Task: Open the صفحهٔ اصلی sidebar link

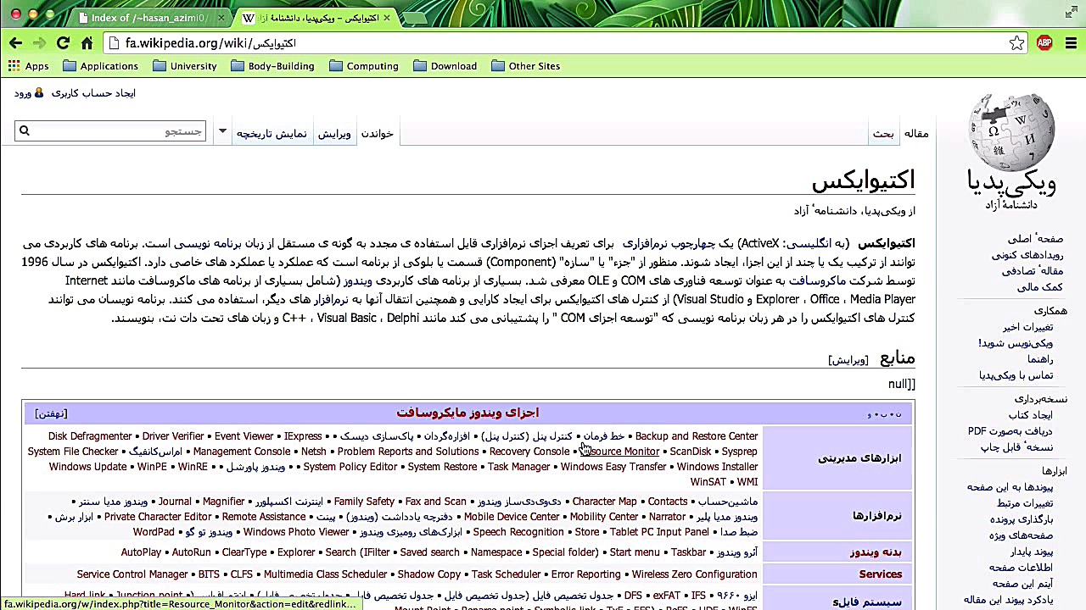Action: tap(1035, 239)
